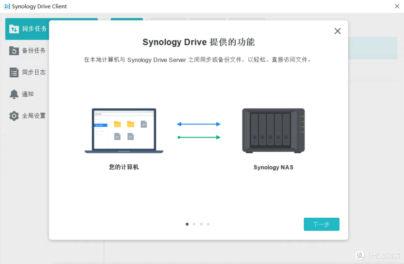Click the Synology Drive Client title bar logo

(x=7, y=6)
